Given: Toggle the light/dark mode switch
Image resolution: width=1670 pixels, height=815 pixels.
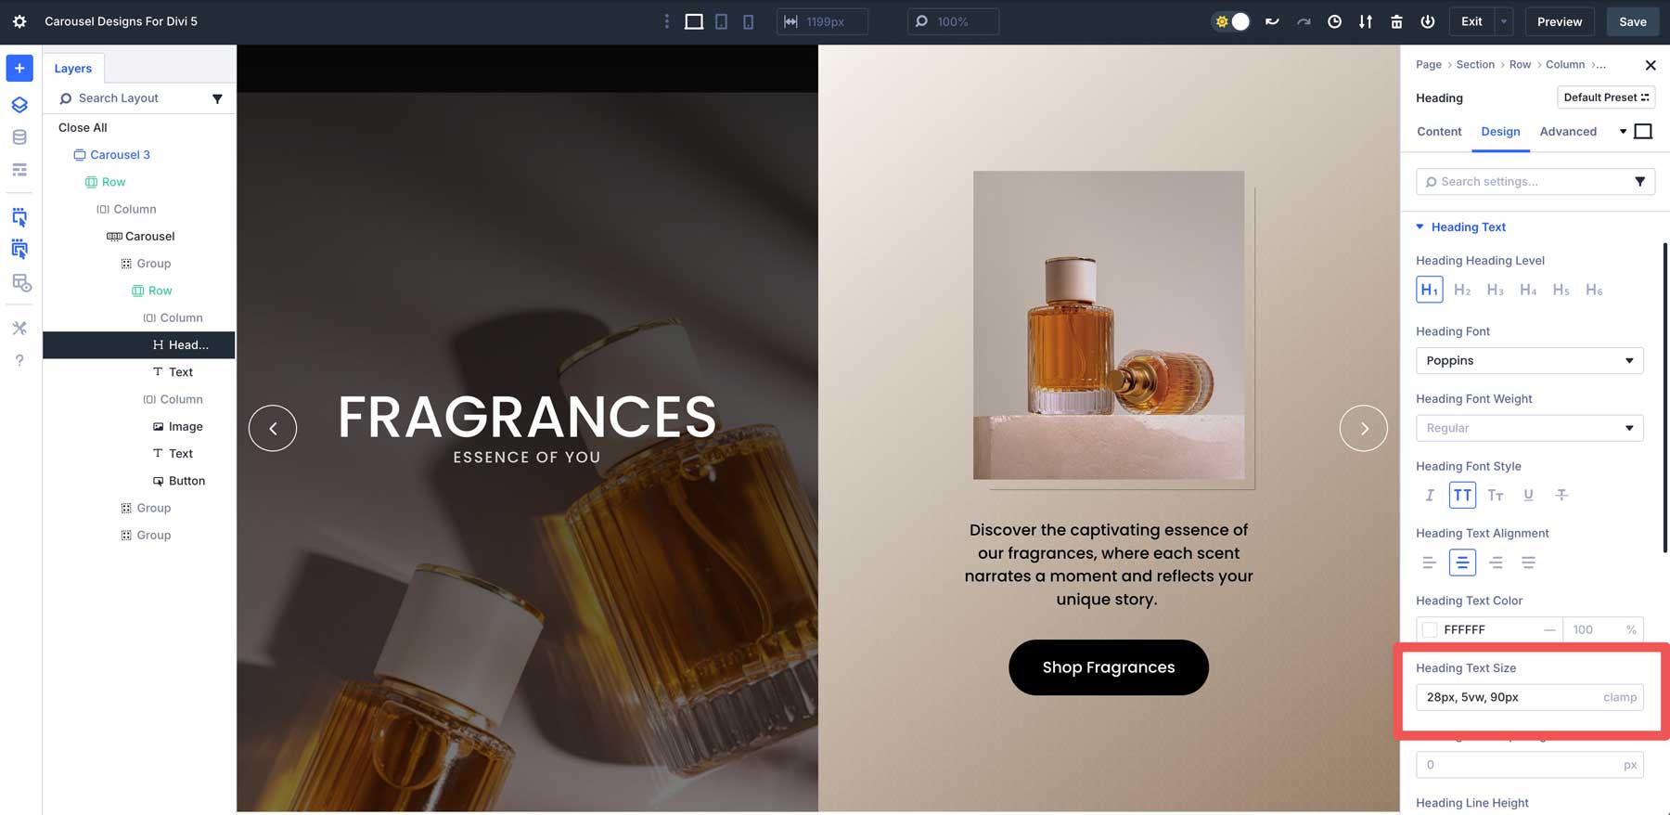Looking at the screenshot, I should 1232,21.
